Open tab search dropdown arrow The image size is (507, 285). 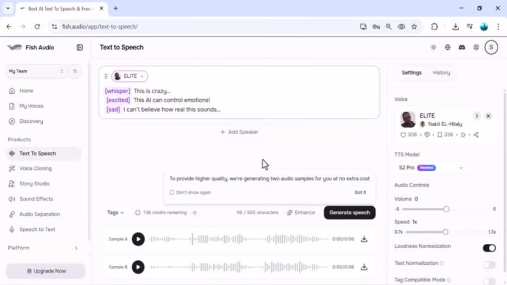[x=8, y=8]
